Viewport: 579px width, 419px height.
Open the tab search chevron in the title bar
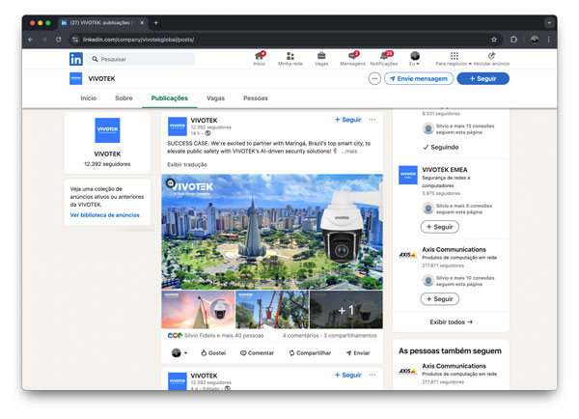pyautogui.click(x=549, y=23)
